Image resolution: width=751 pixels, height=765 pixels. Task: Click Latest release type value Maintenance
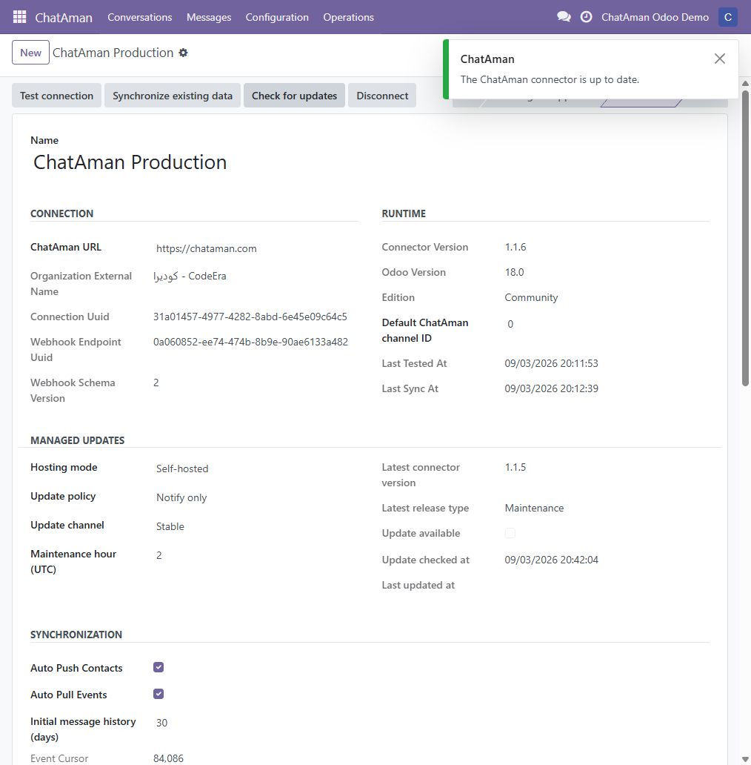click(x=534, y=508)
